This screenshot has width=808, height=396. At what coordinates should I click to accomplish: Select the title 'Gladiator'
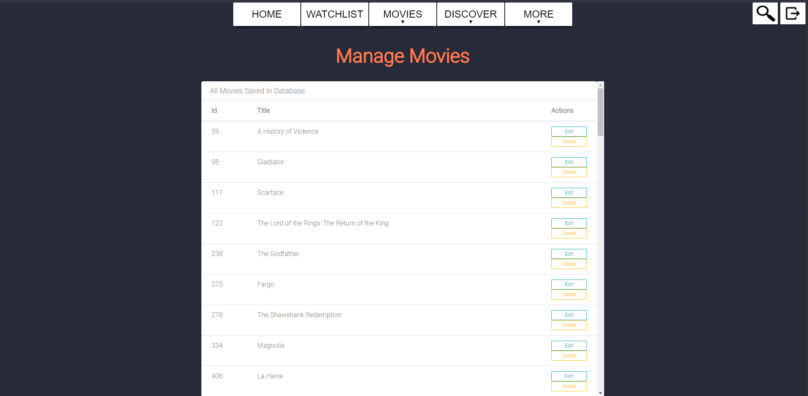click(x=271, y=162)
